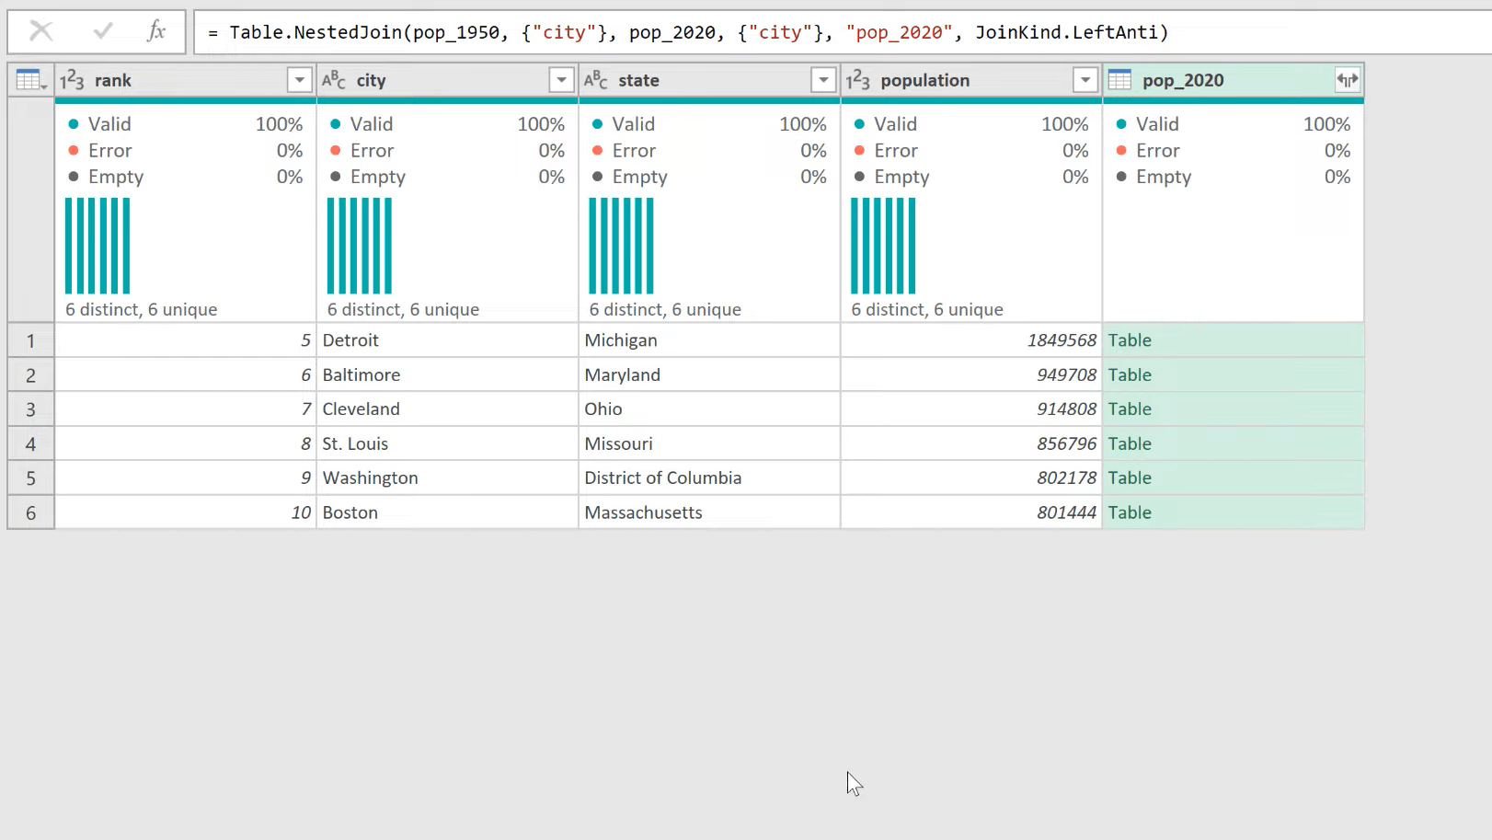Screen dimensions: 1492x840
Task: Click the rank column distribution bar chart
Action: (x=98, y=246)
